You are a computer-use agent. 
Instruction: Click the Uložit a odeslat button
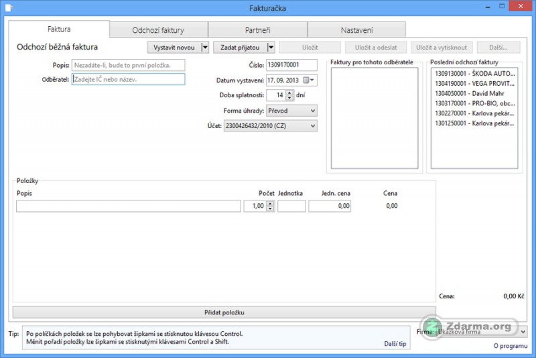tap(376, 48)
